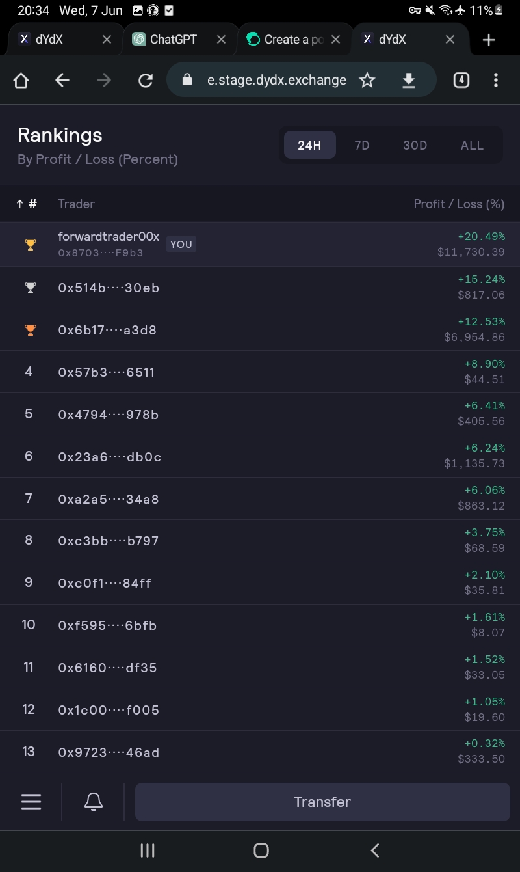Show ALL time rankings
Screen dimensions: 520x872
[x=472, y=145]
